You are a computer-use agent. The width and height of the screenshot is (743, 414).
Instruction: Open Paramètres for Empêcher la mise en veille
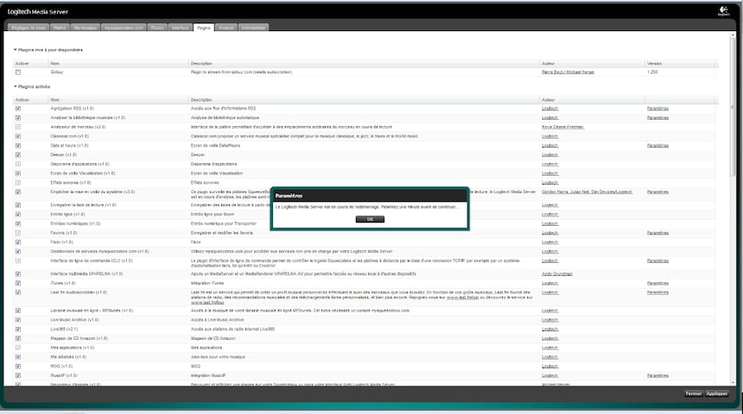[657, 192]
